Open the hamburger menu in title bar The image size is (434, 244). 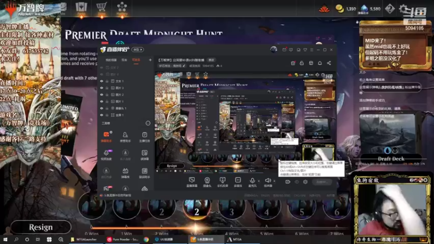tap(311, 50)
